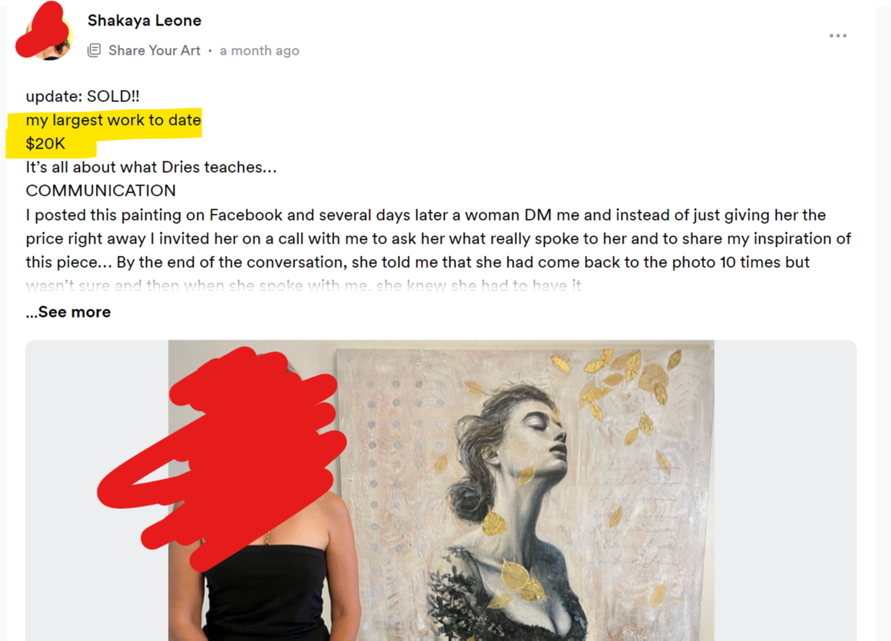Screen dimensions: 891x641
Task: Click the faded truncated last text line
Action: click(303, 285)
